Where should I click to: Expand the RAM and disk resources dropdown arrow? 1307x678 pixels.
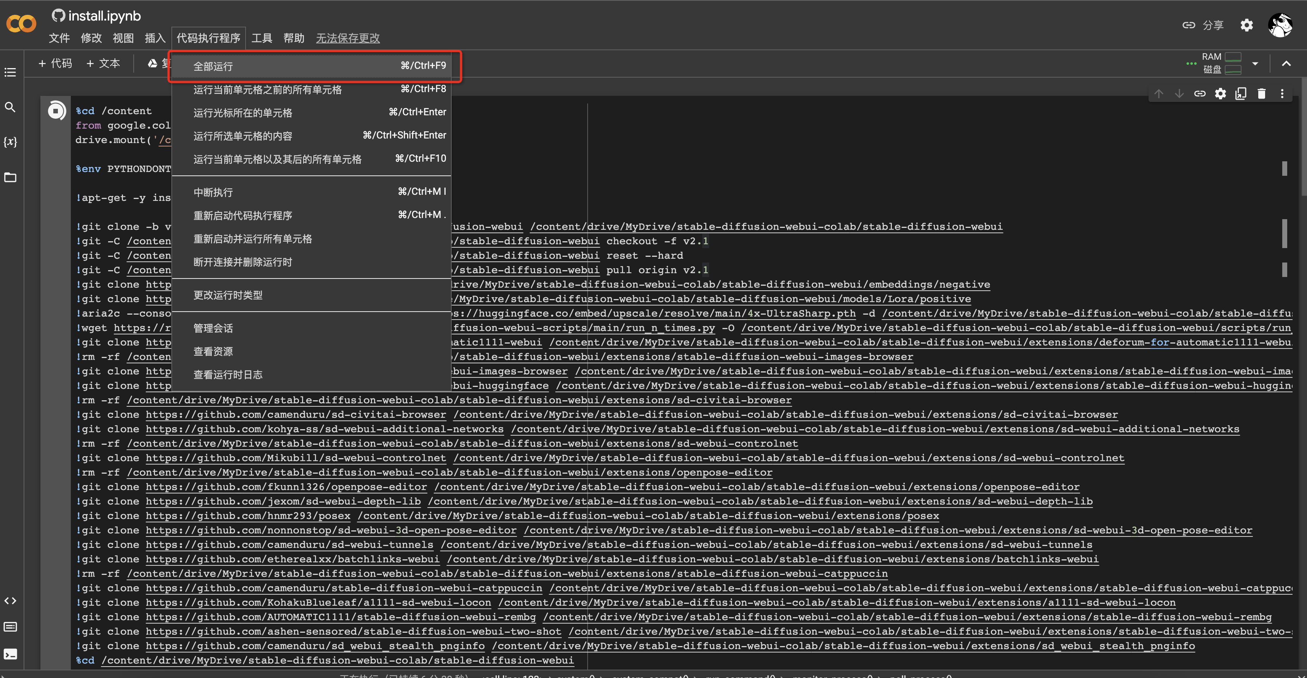coord(1255,64)
